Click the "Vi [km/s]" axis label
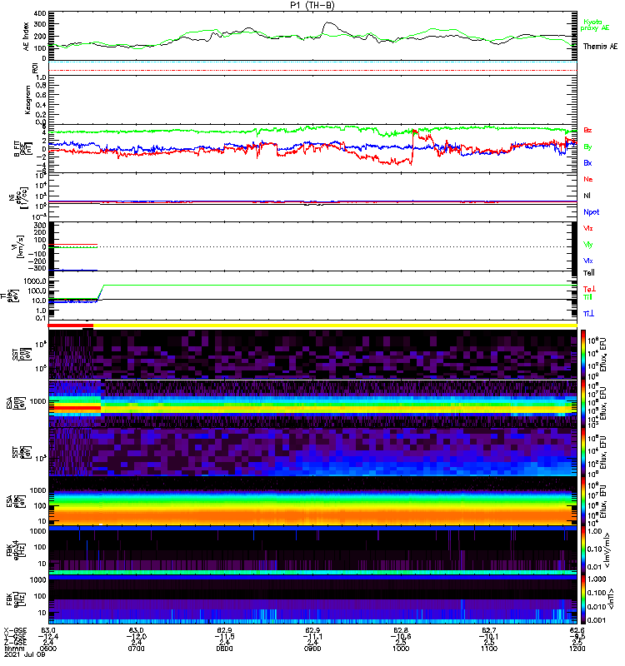The height and width of the screenshot is (666, 625). (19, 246)
